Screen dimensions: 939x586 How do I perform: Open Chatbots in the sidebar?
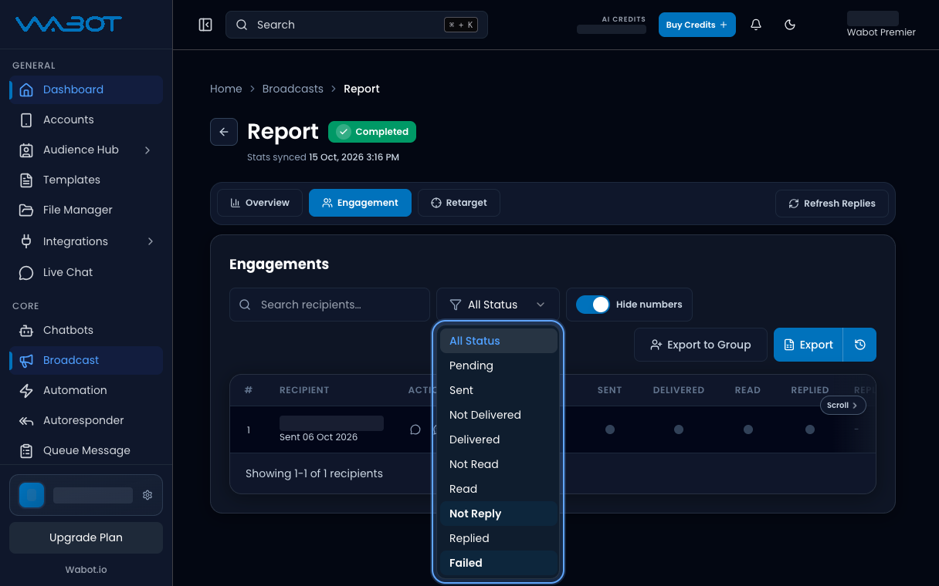pos(86,330)
